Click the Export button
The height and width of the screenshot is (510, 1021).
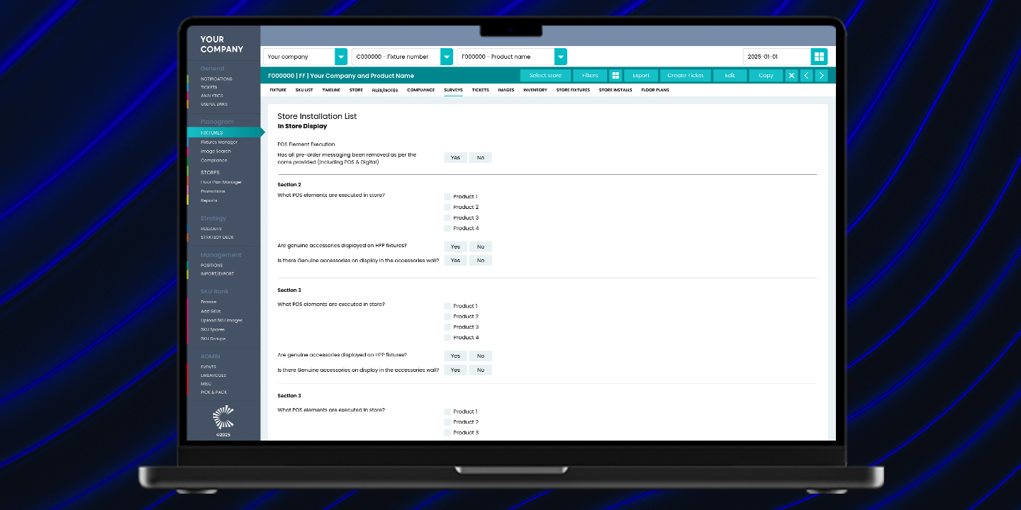[x=641, y=75]
